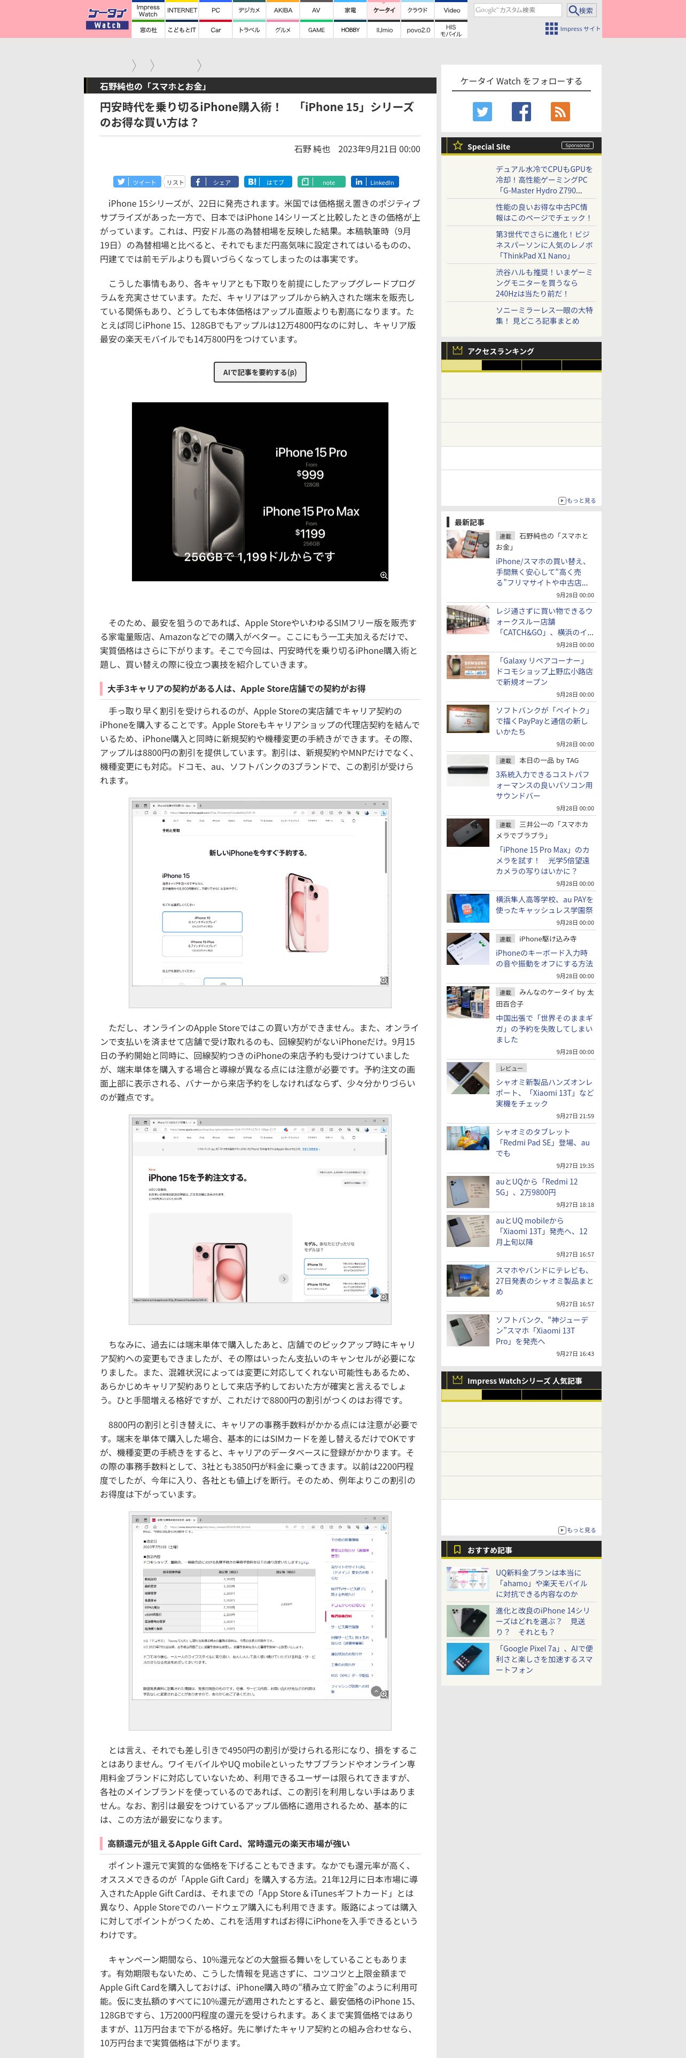
Task: Open PC nav tab
Action: (x=216, y=10)
